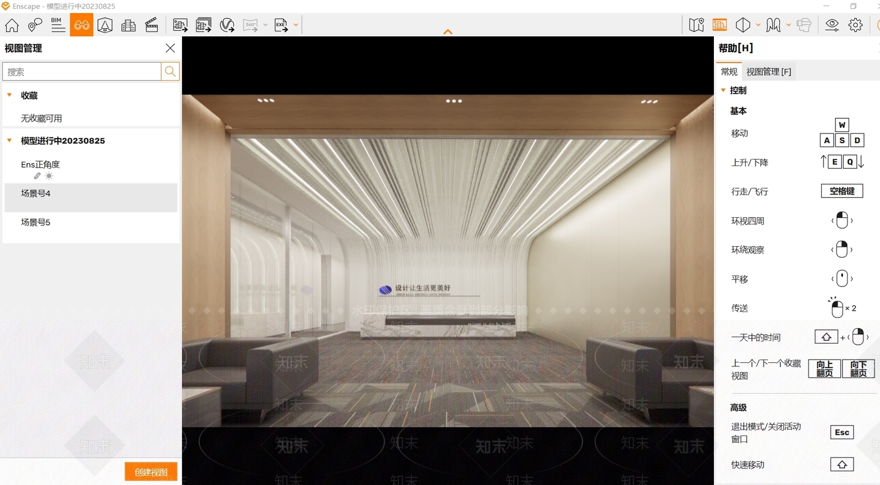Toggle the mini map icon
880x485 pixels.
(696, 25)
